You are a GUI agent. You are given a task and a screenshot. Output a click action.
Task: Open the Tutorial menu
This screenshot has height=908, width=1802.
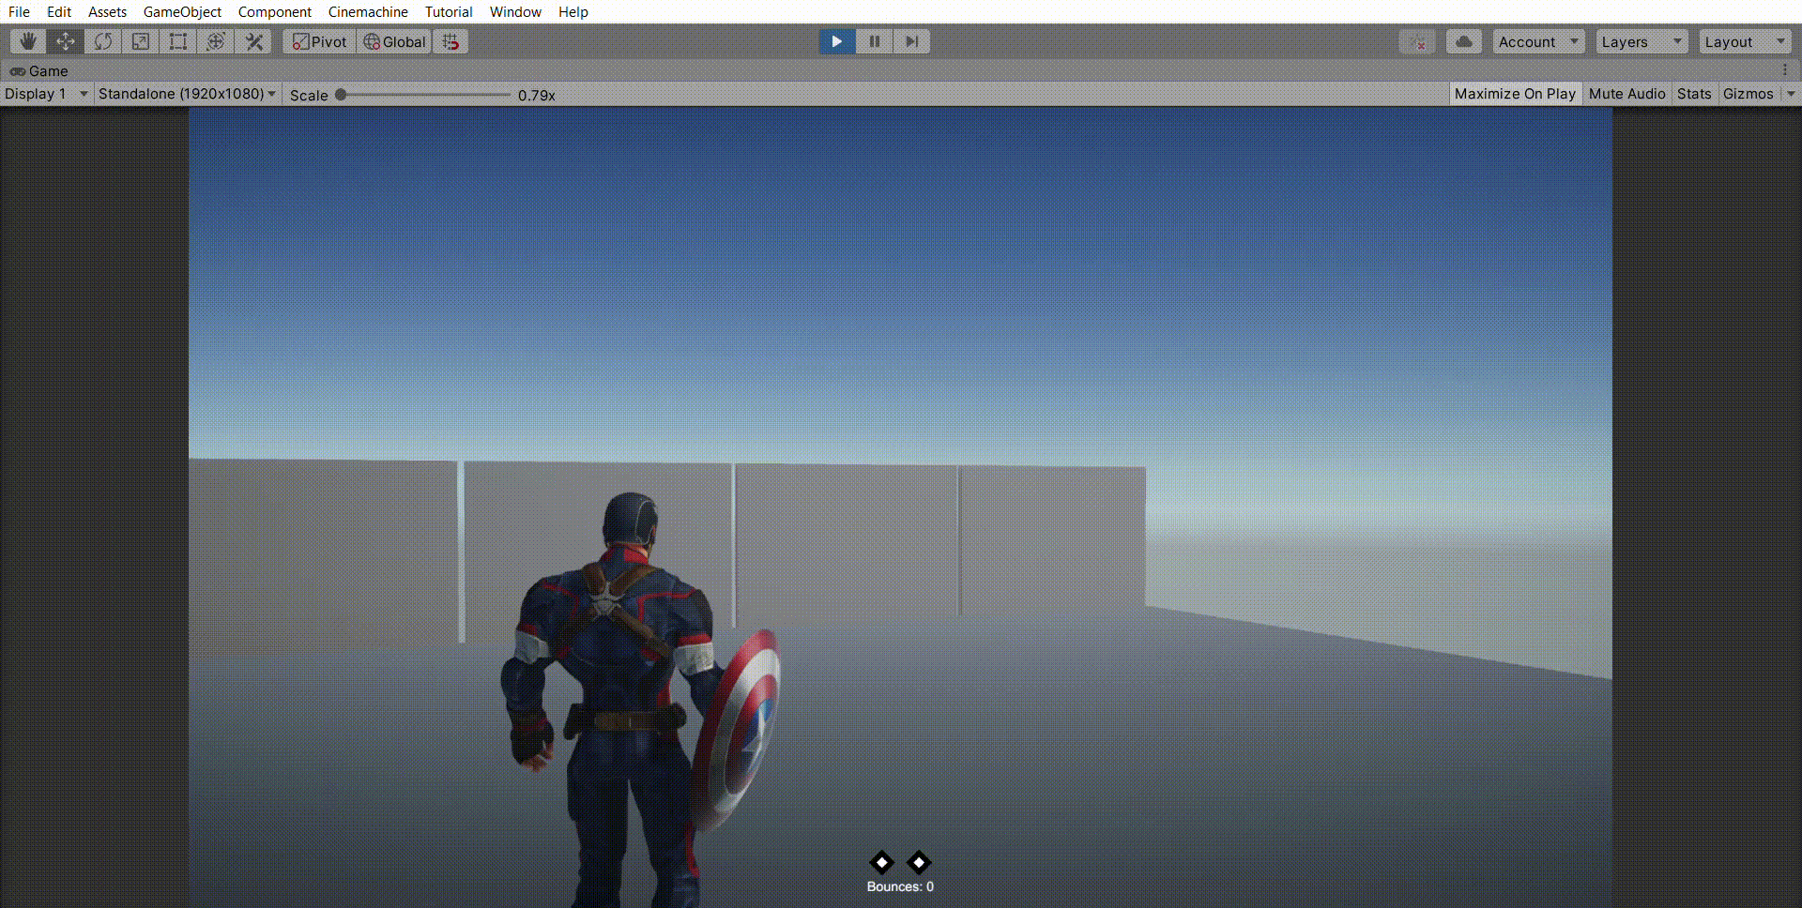pos(449,12)
